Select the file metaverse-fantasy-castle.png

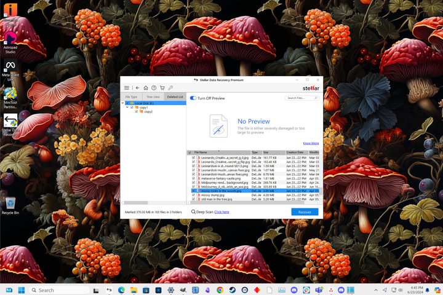[221, 178]
